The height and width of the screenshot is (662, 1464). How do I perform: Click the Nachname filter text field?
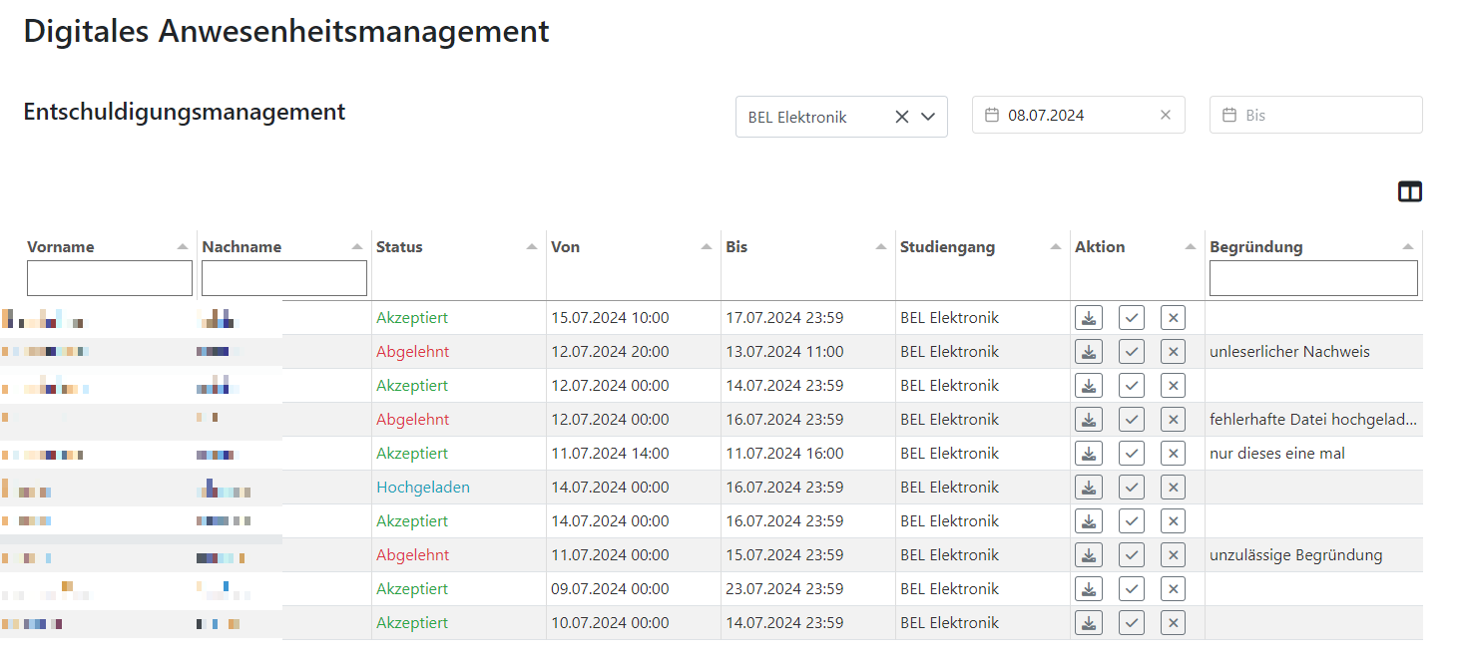click(x=284, y=279)
